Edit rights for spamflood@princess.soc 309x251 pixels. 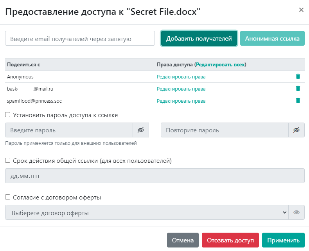click(x=181, y=101)
